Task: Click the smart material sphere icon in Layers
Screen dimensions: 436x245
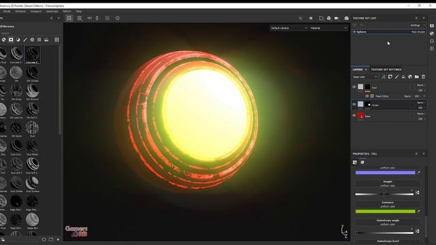Action: coord(410,77)
